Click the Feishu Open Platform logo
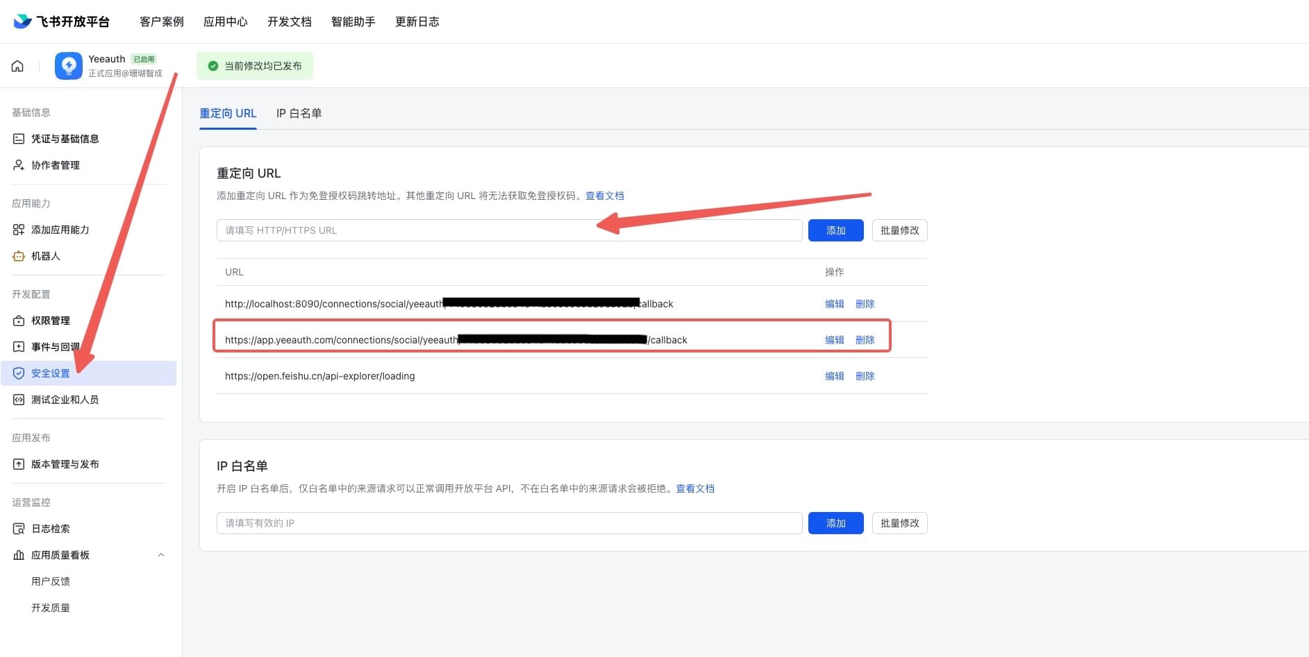 coord(61,22)
